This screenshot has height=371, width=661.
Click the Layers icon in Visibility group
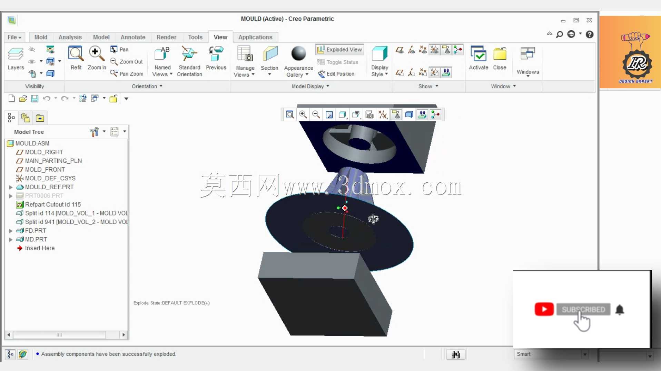[x=16, y=54]
